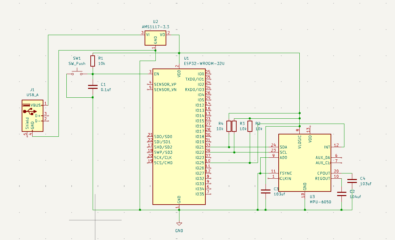Screen dimensions: 395x240
Task: Click the 103uf value under C4
Action: 366,184
